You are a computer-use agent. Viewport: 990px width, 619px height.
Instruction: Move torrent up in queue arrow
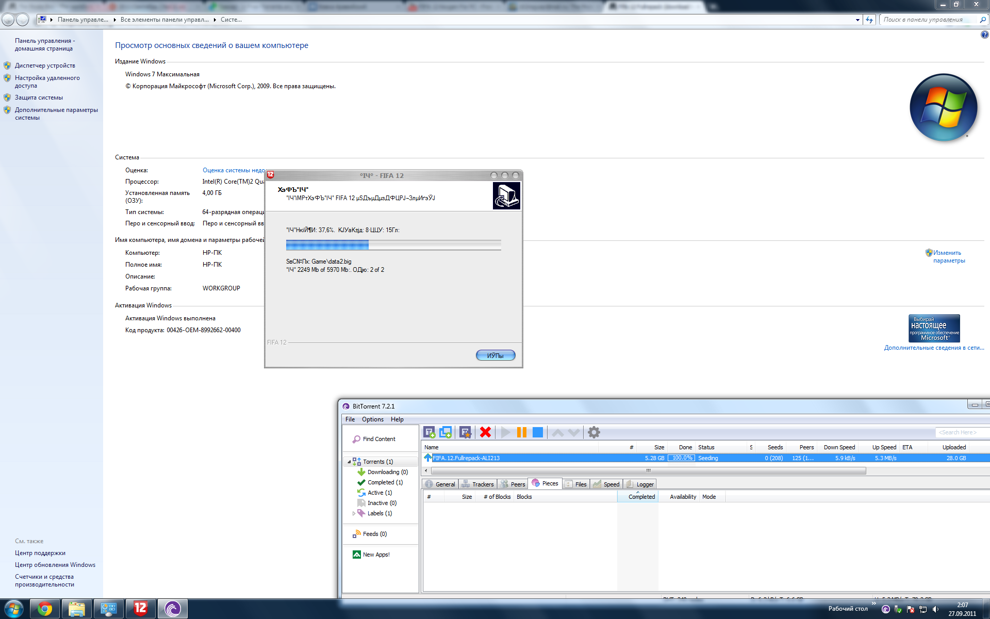557,433
